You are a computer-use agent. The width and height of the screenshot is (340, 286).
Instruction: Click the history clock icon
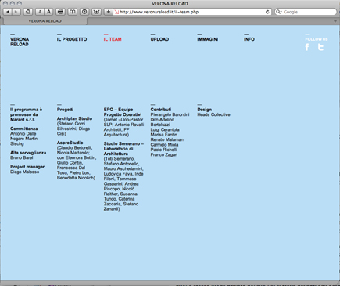[84, 12]
